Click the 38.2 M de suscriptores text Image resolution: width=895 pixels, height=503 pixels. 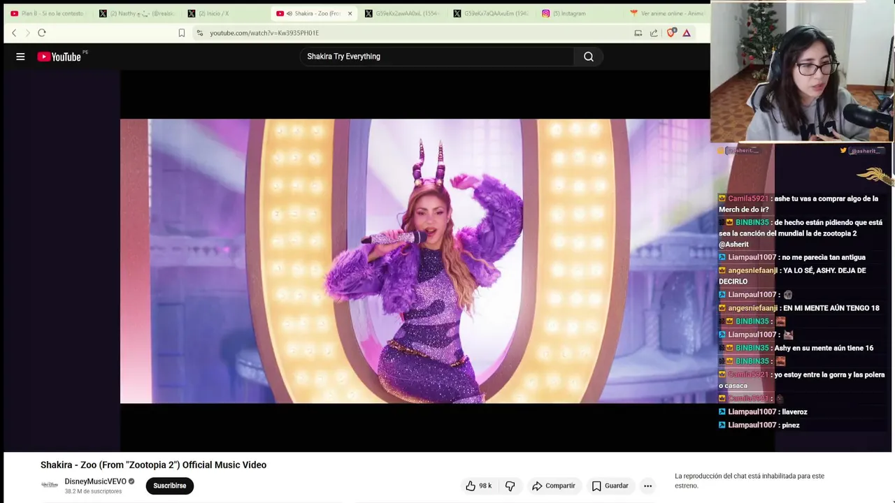[x=93, y=492]
